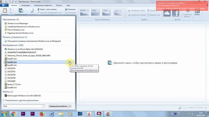Click the OneDrive cloud share icon
The width and height of the screenshot is (209, 117).
[167, 13]
